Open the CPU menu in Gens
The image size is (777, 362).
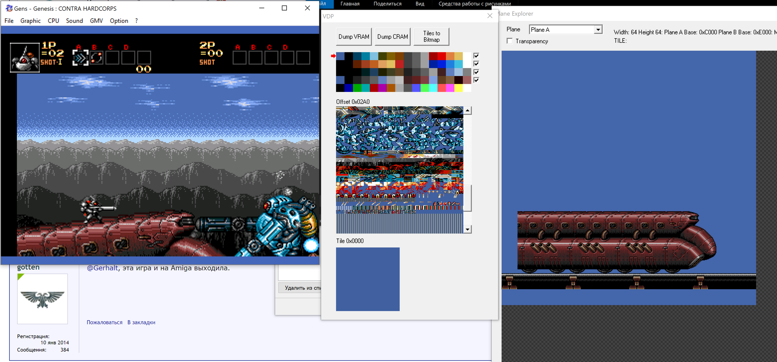pyautogui.click(x=53, y=21)
